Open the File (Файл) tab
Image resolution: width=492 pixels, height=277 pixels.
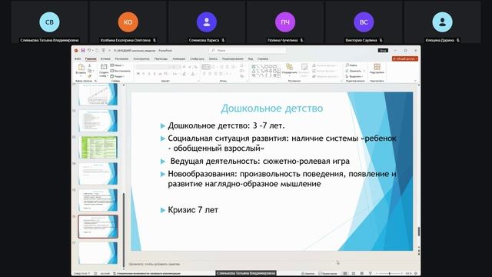[x=78, y=58]
